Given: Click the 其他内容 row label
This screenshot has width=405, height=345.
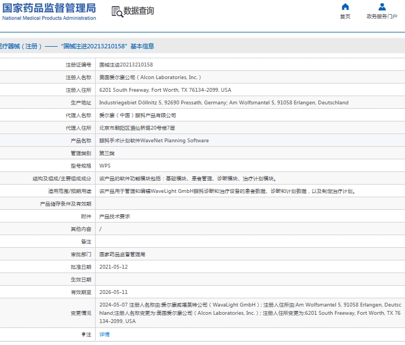Looking at the screenshot, I should click(x=81, y=229).
